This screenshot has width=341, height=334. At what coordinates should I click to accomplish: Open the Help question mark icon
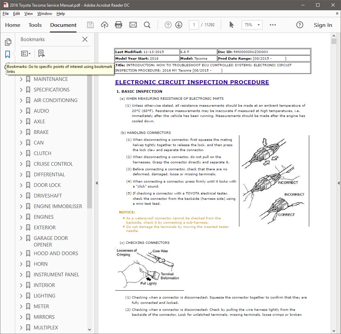300,25
